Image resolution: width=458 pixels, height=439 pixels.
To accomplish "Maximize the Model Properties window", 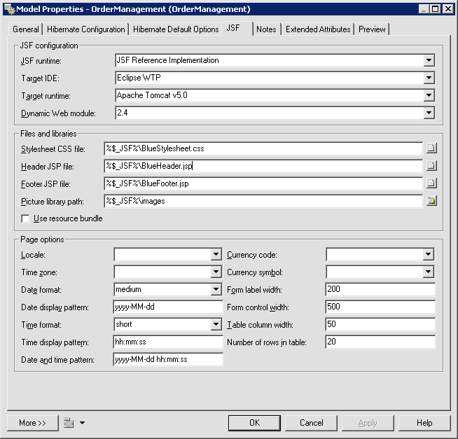I will click(x=435, y=9).
